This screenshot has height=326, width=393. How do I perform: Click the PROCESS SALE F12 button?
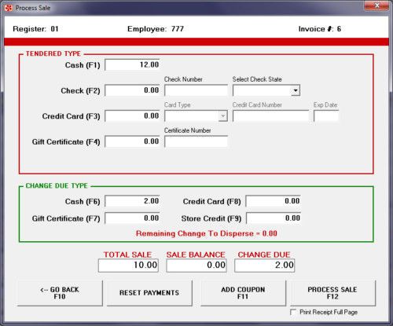[332, 293]
